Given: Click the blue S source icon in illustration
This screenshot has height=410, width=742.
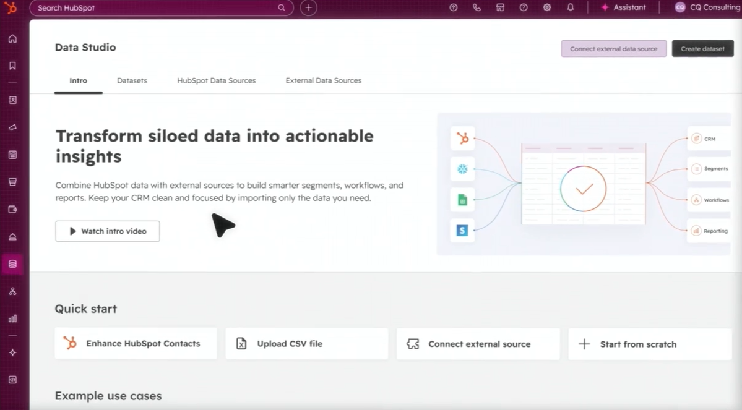Looking at the screenshot, I should pos(462,230).
